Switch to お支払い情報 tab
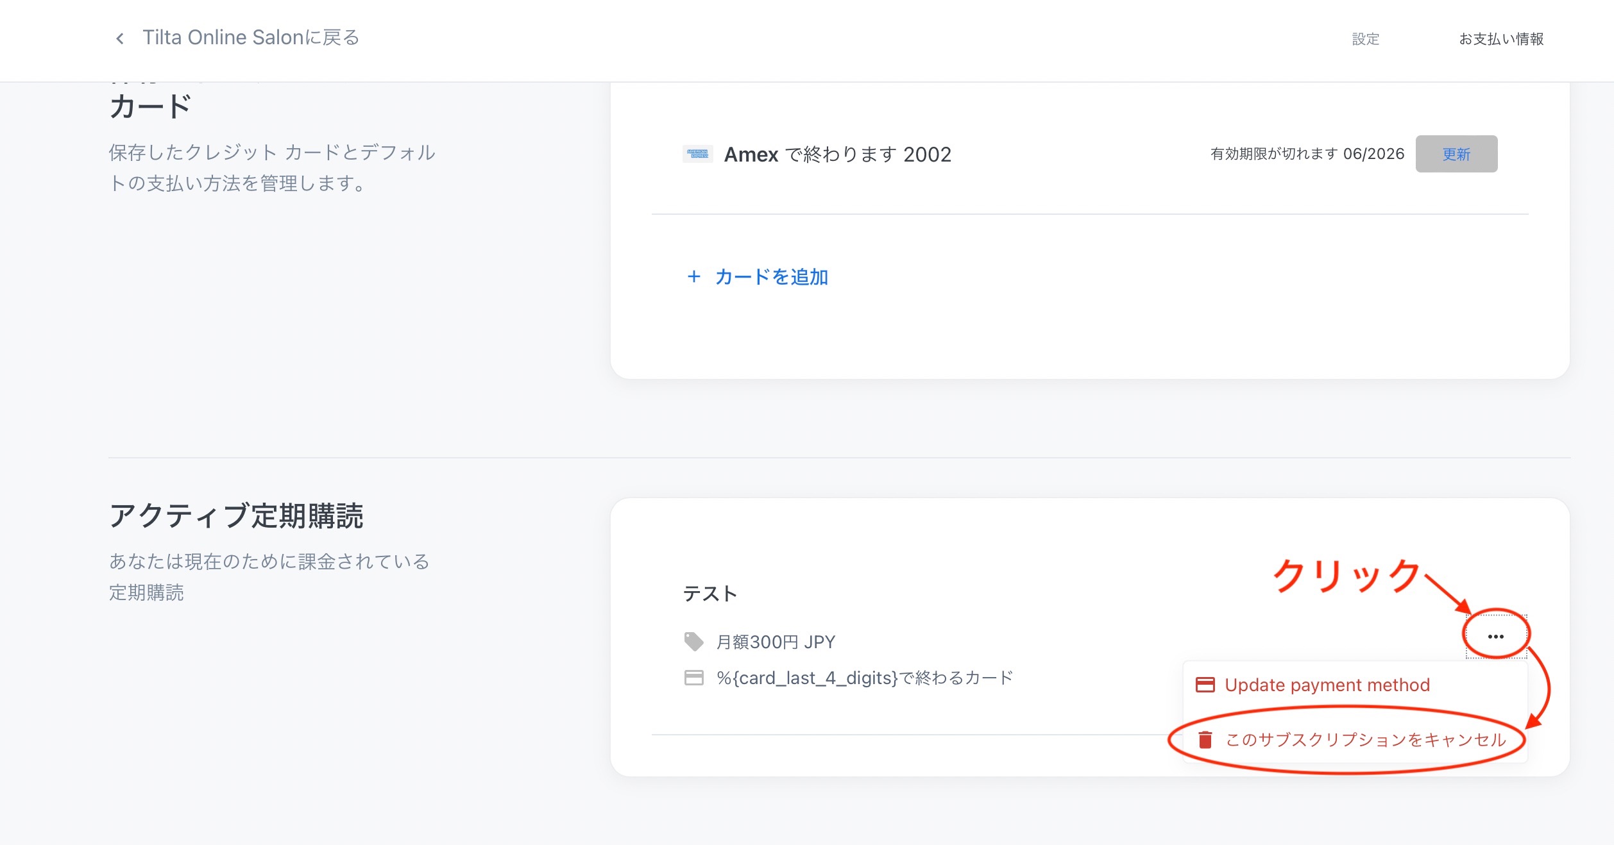 1500,39
